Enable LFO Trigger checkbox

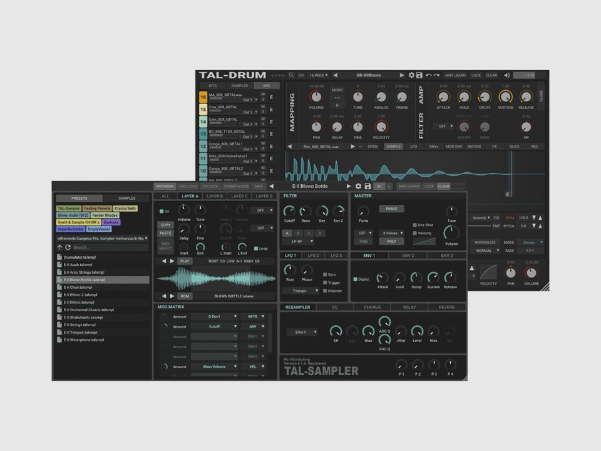(325, 283)
